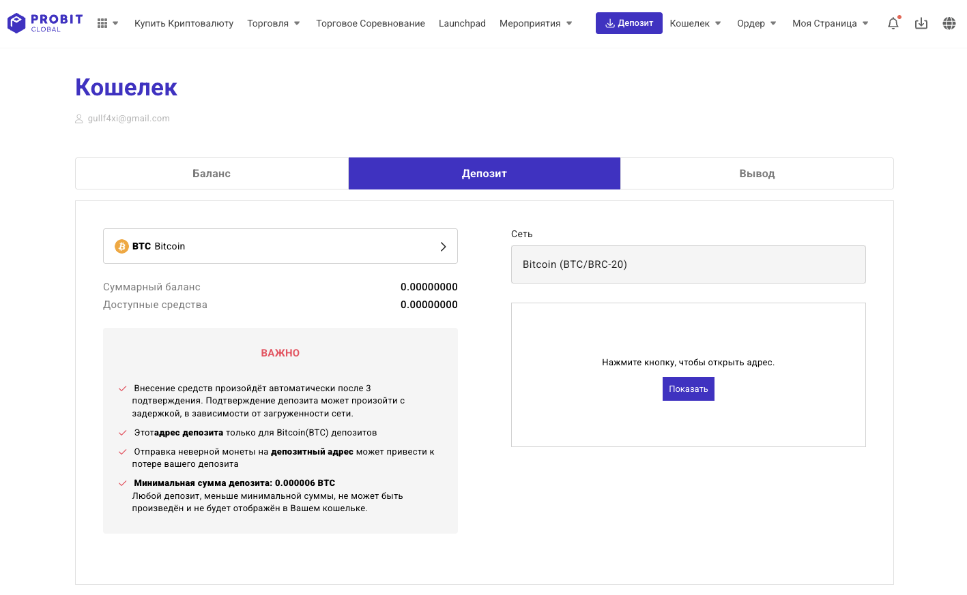Select the Депозит wallet tab
The image size is (967, 595).
pyautogui.click(x=484, y=174)
